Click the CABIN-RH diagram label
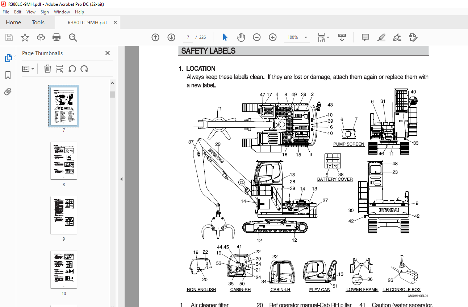 241,290
